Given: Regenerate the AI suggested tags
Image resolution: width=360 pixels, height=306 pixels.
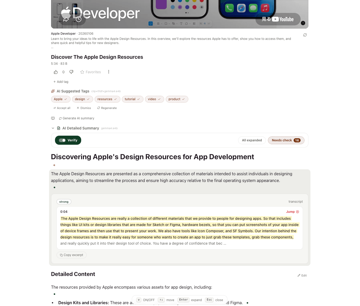Looking at the screenshot, I should (107, 108).
